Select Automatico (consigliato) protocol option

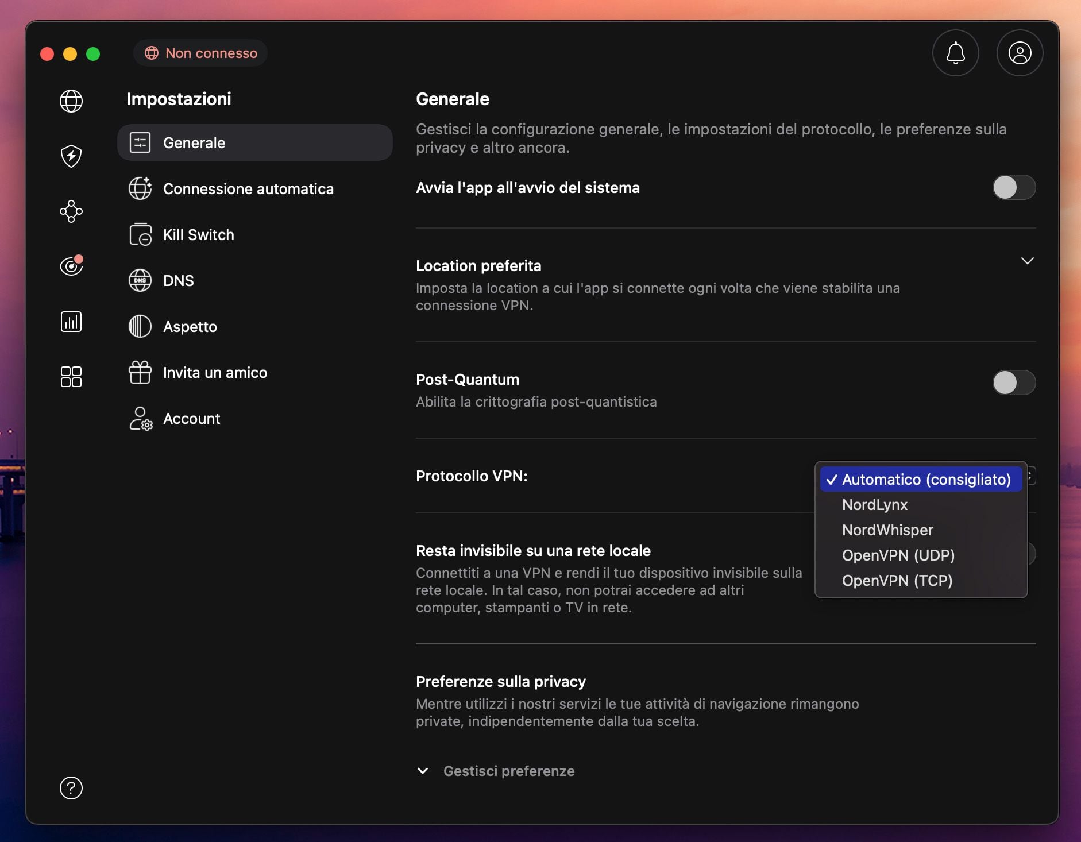[921, 479]
